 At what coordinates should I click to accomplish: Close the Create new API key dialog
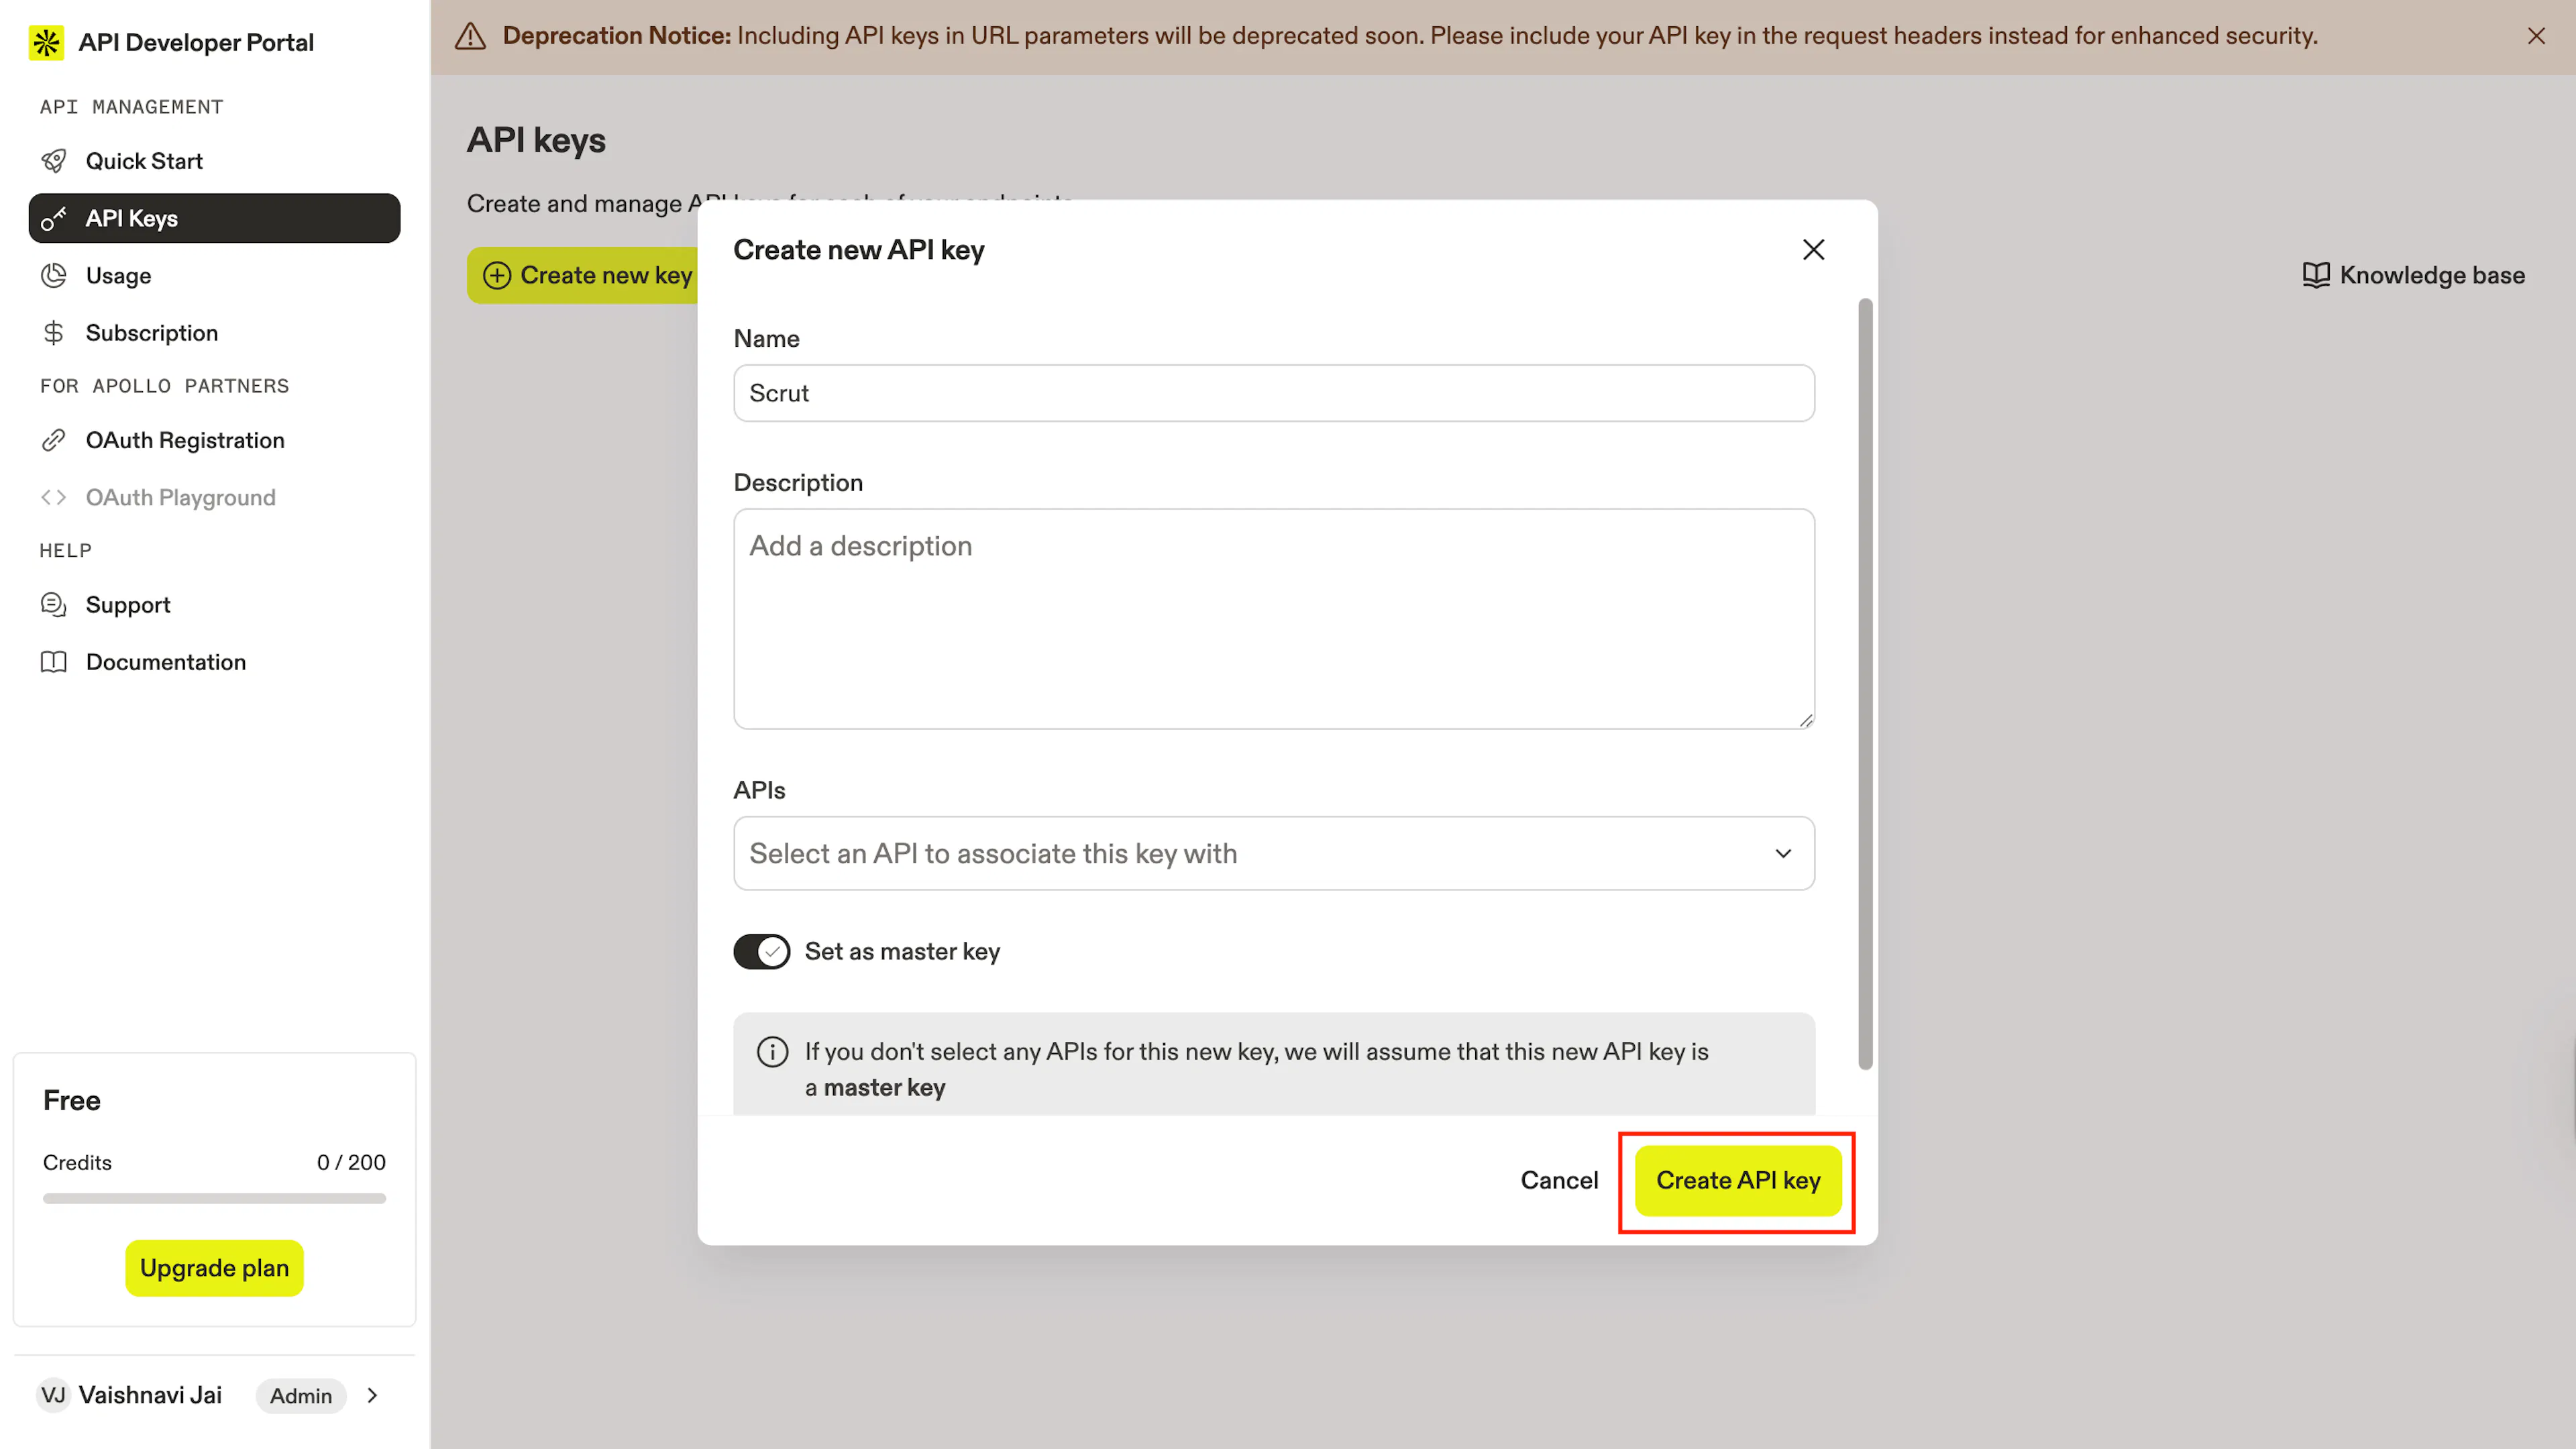coord(1813,250)
